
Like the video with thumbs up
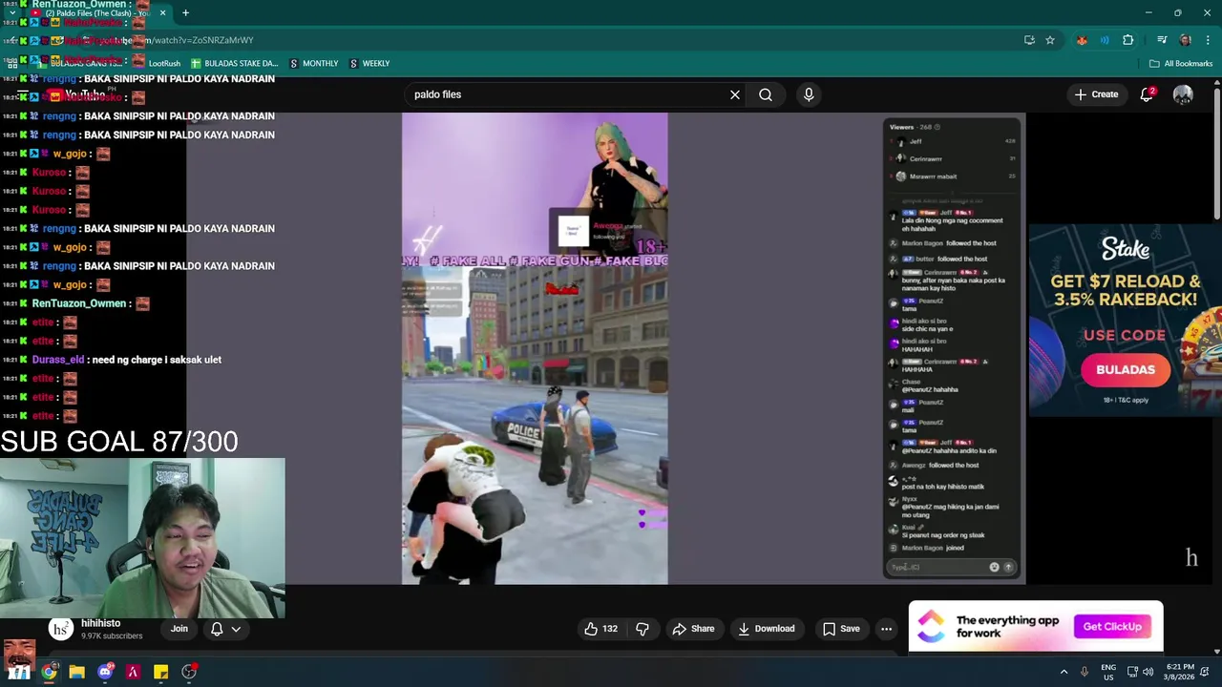tap(600, 629)
